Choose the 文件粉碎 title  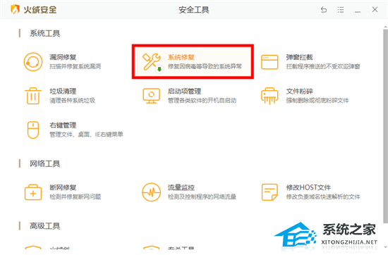point(299,92)
